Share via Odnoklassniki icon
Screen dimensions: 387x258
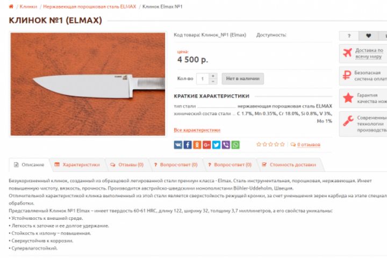point(197,145)
